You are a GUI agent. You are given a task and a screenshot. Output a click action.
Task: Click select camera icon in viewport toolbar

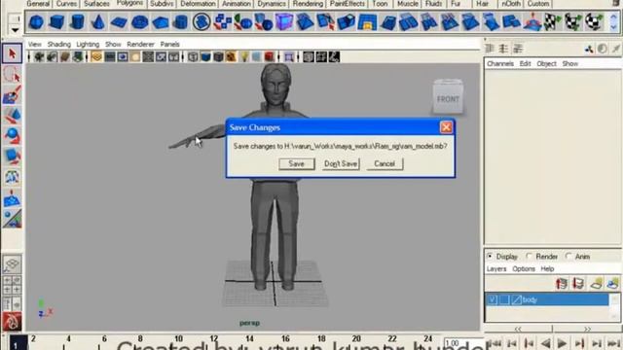point(39,57)
